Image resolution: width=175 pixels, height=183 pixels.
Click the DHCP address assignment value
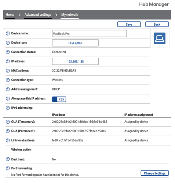(56, 89)
